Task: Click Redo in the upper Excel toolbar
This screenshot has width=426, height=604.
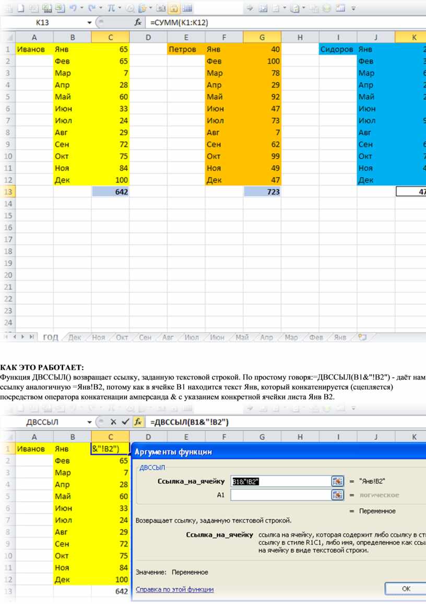Action: click(x=92, y=8)
